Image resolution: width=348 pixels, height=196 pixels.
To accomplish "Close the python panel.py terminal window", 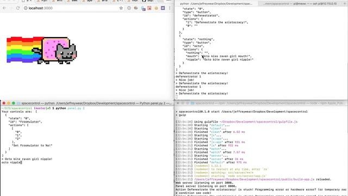I will coord(4,103).
